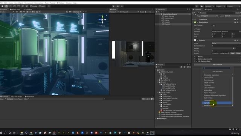Select the Move tool in the toolbar

pyautogui.click(x=6, y=6)
